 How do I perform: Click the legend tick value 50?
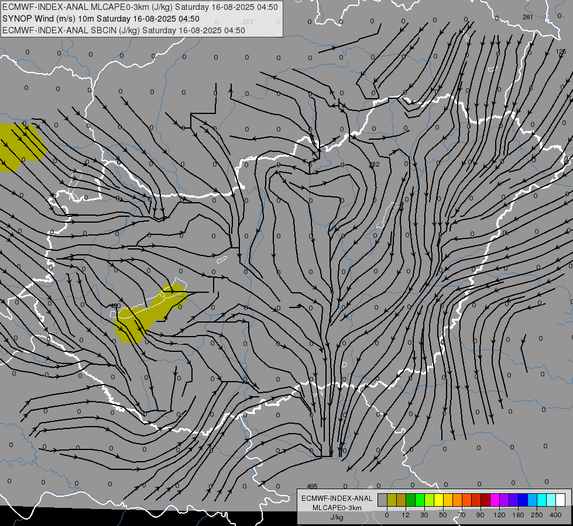pos(443,515)
